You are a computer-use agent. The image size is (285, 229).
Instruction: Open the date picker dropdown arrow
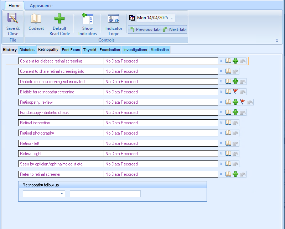pyautogui.click(x=172, y=18)
